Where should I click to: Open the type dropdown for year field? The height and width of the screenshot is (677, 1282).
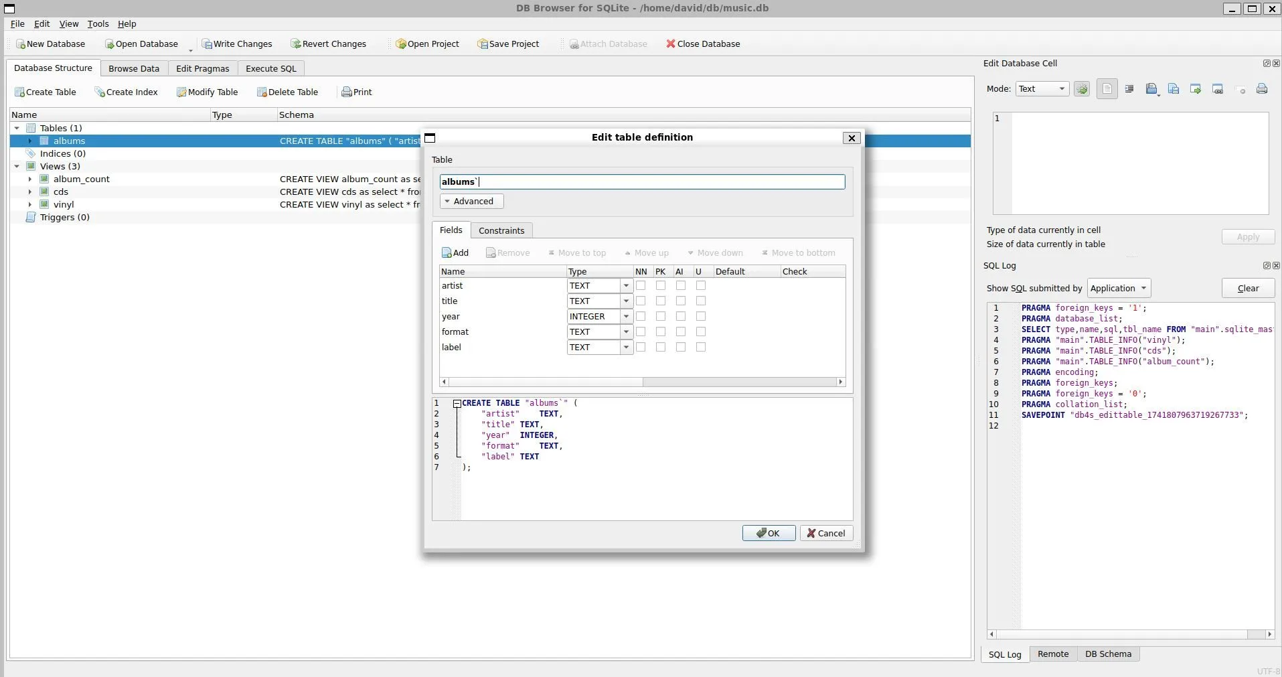(626, 317)
